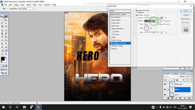Select the Lasso tool
Screen dimensions: 195x110
[2, 23]
